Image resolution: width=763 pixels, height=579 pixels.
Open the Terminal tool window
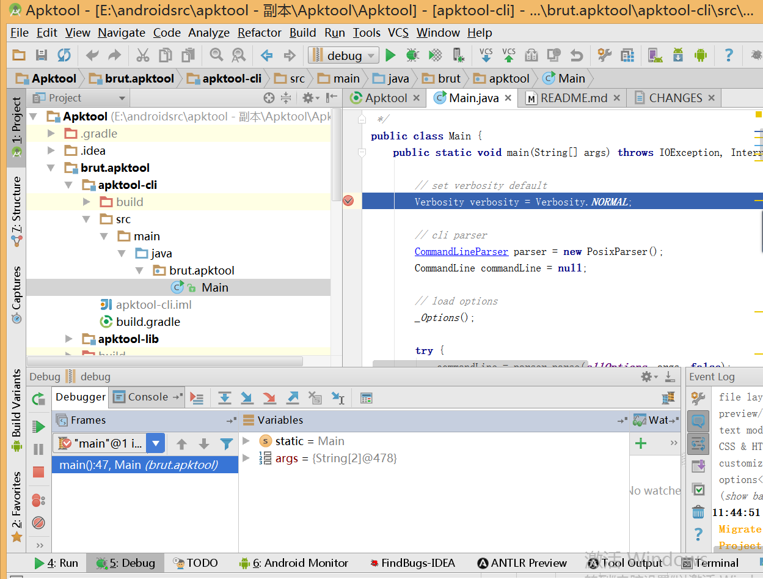pos(710,563)
